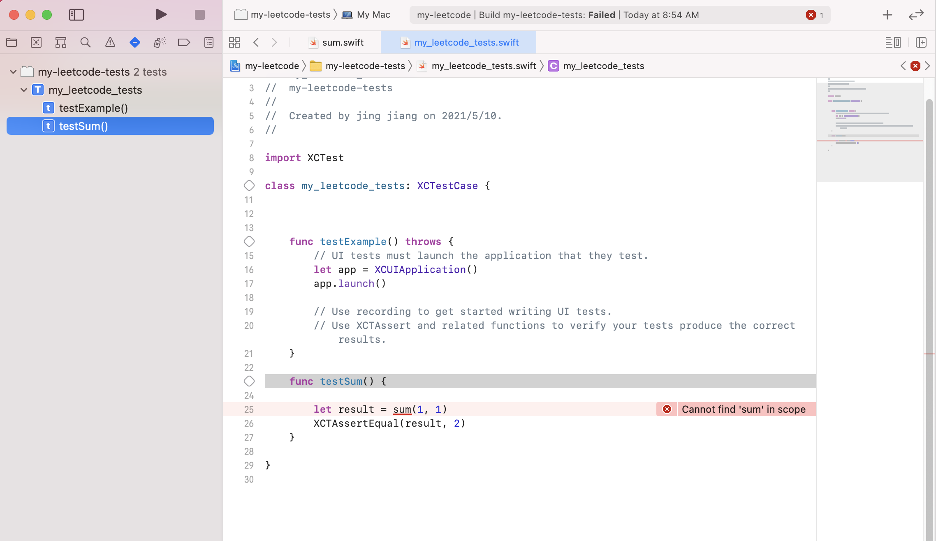936x541 pixels.
Task: Toggle code review arrows button
Action: (x=916, y=15)
